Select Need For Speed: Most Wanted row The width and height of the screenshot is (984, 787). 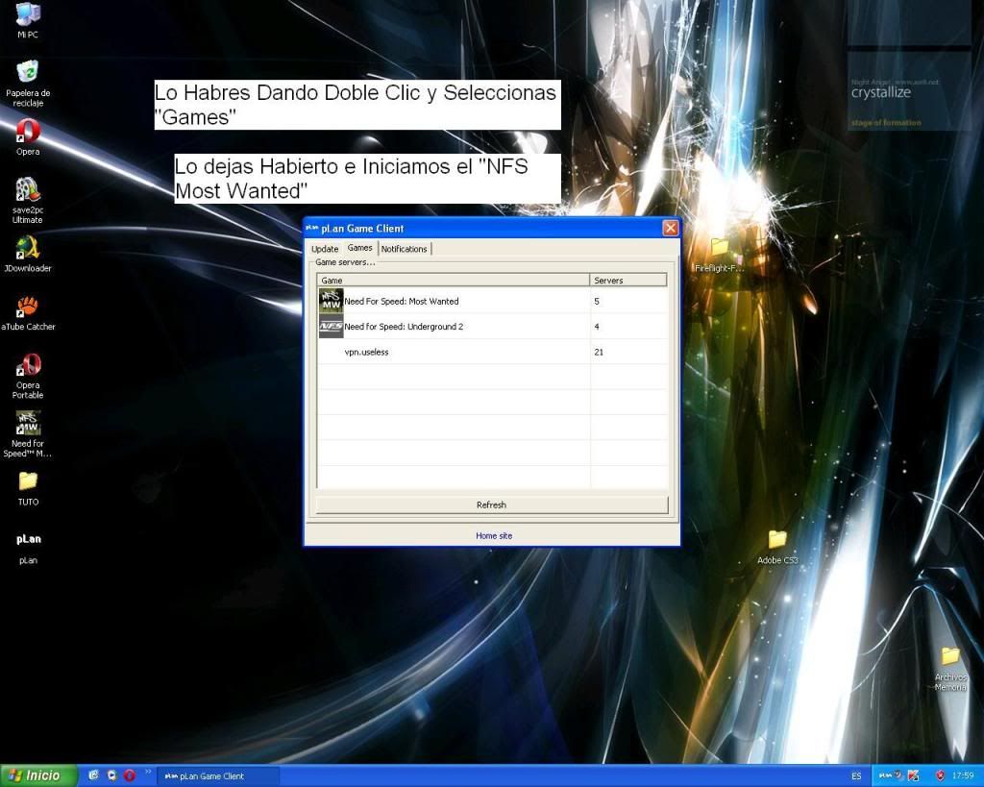(x=492, y=301)
